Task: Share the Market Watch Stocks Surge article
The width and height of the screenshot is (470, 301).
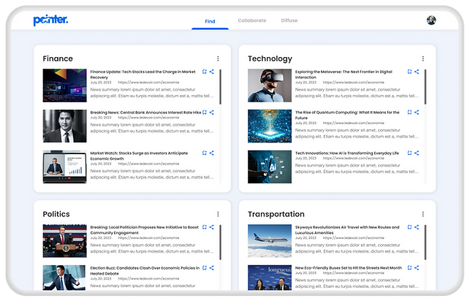Action: coord(212,153)
